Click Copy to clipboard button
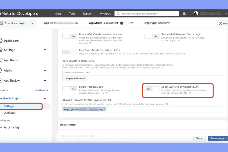The height and width of the screenshot is (152, 228). pyautogui.click(x=75, y=79)
